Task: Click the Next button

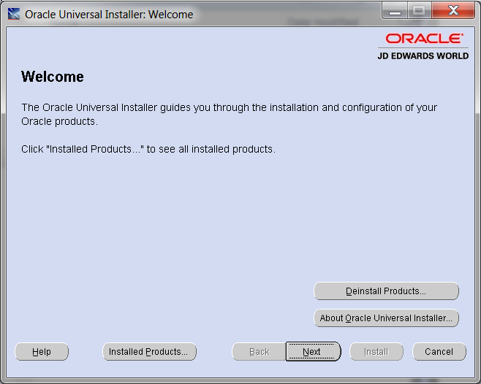Action: [313, 352]
